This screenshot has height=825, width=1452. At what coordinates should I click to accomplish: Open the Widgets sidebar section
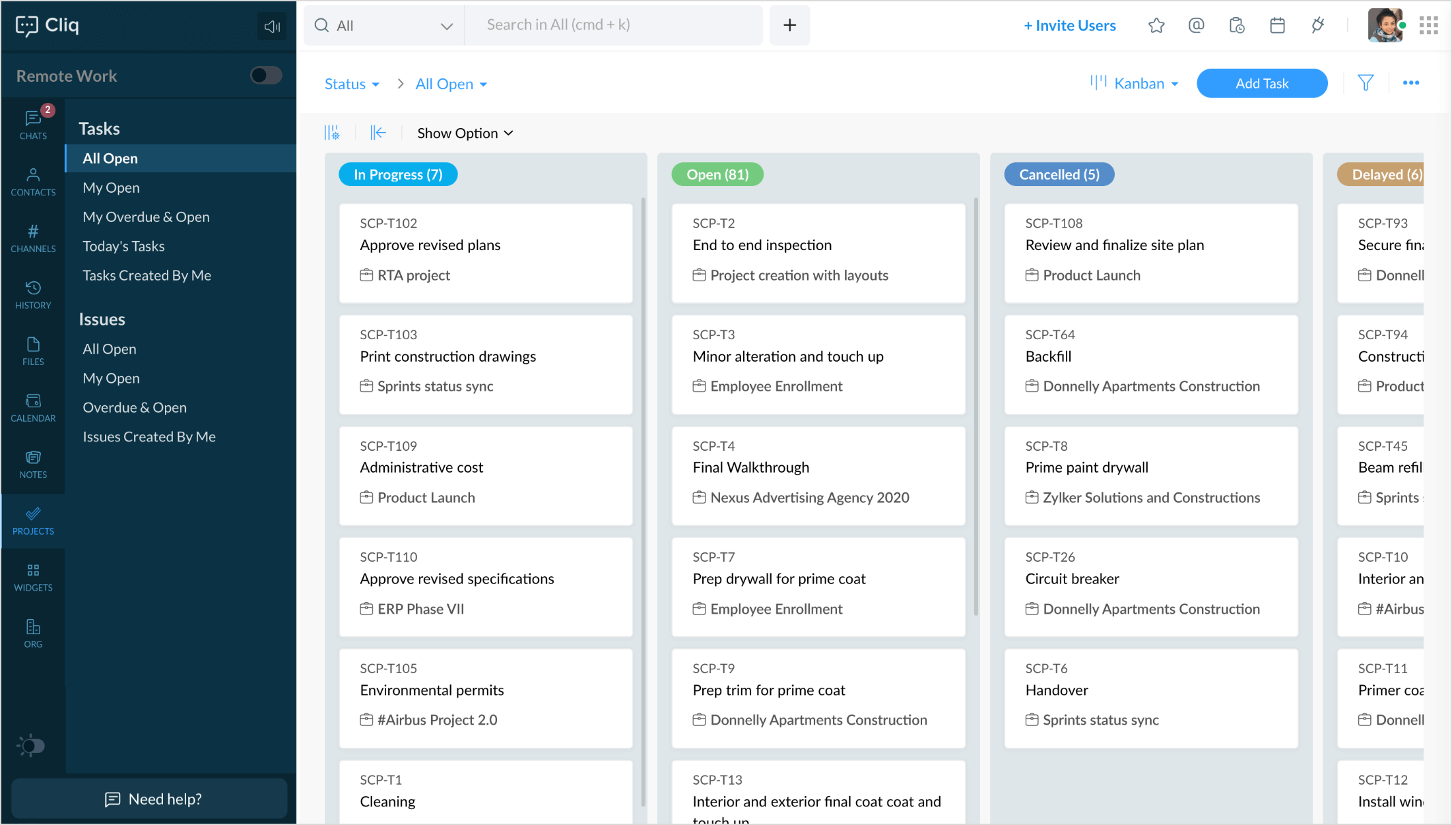click(x=33, y=577)
